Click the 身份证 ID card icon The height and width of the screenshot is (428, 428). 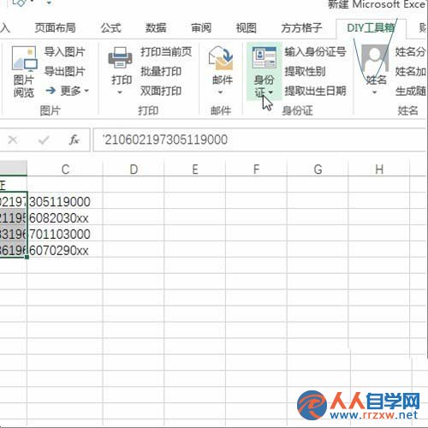coord(265,58)
